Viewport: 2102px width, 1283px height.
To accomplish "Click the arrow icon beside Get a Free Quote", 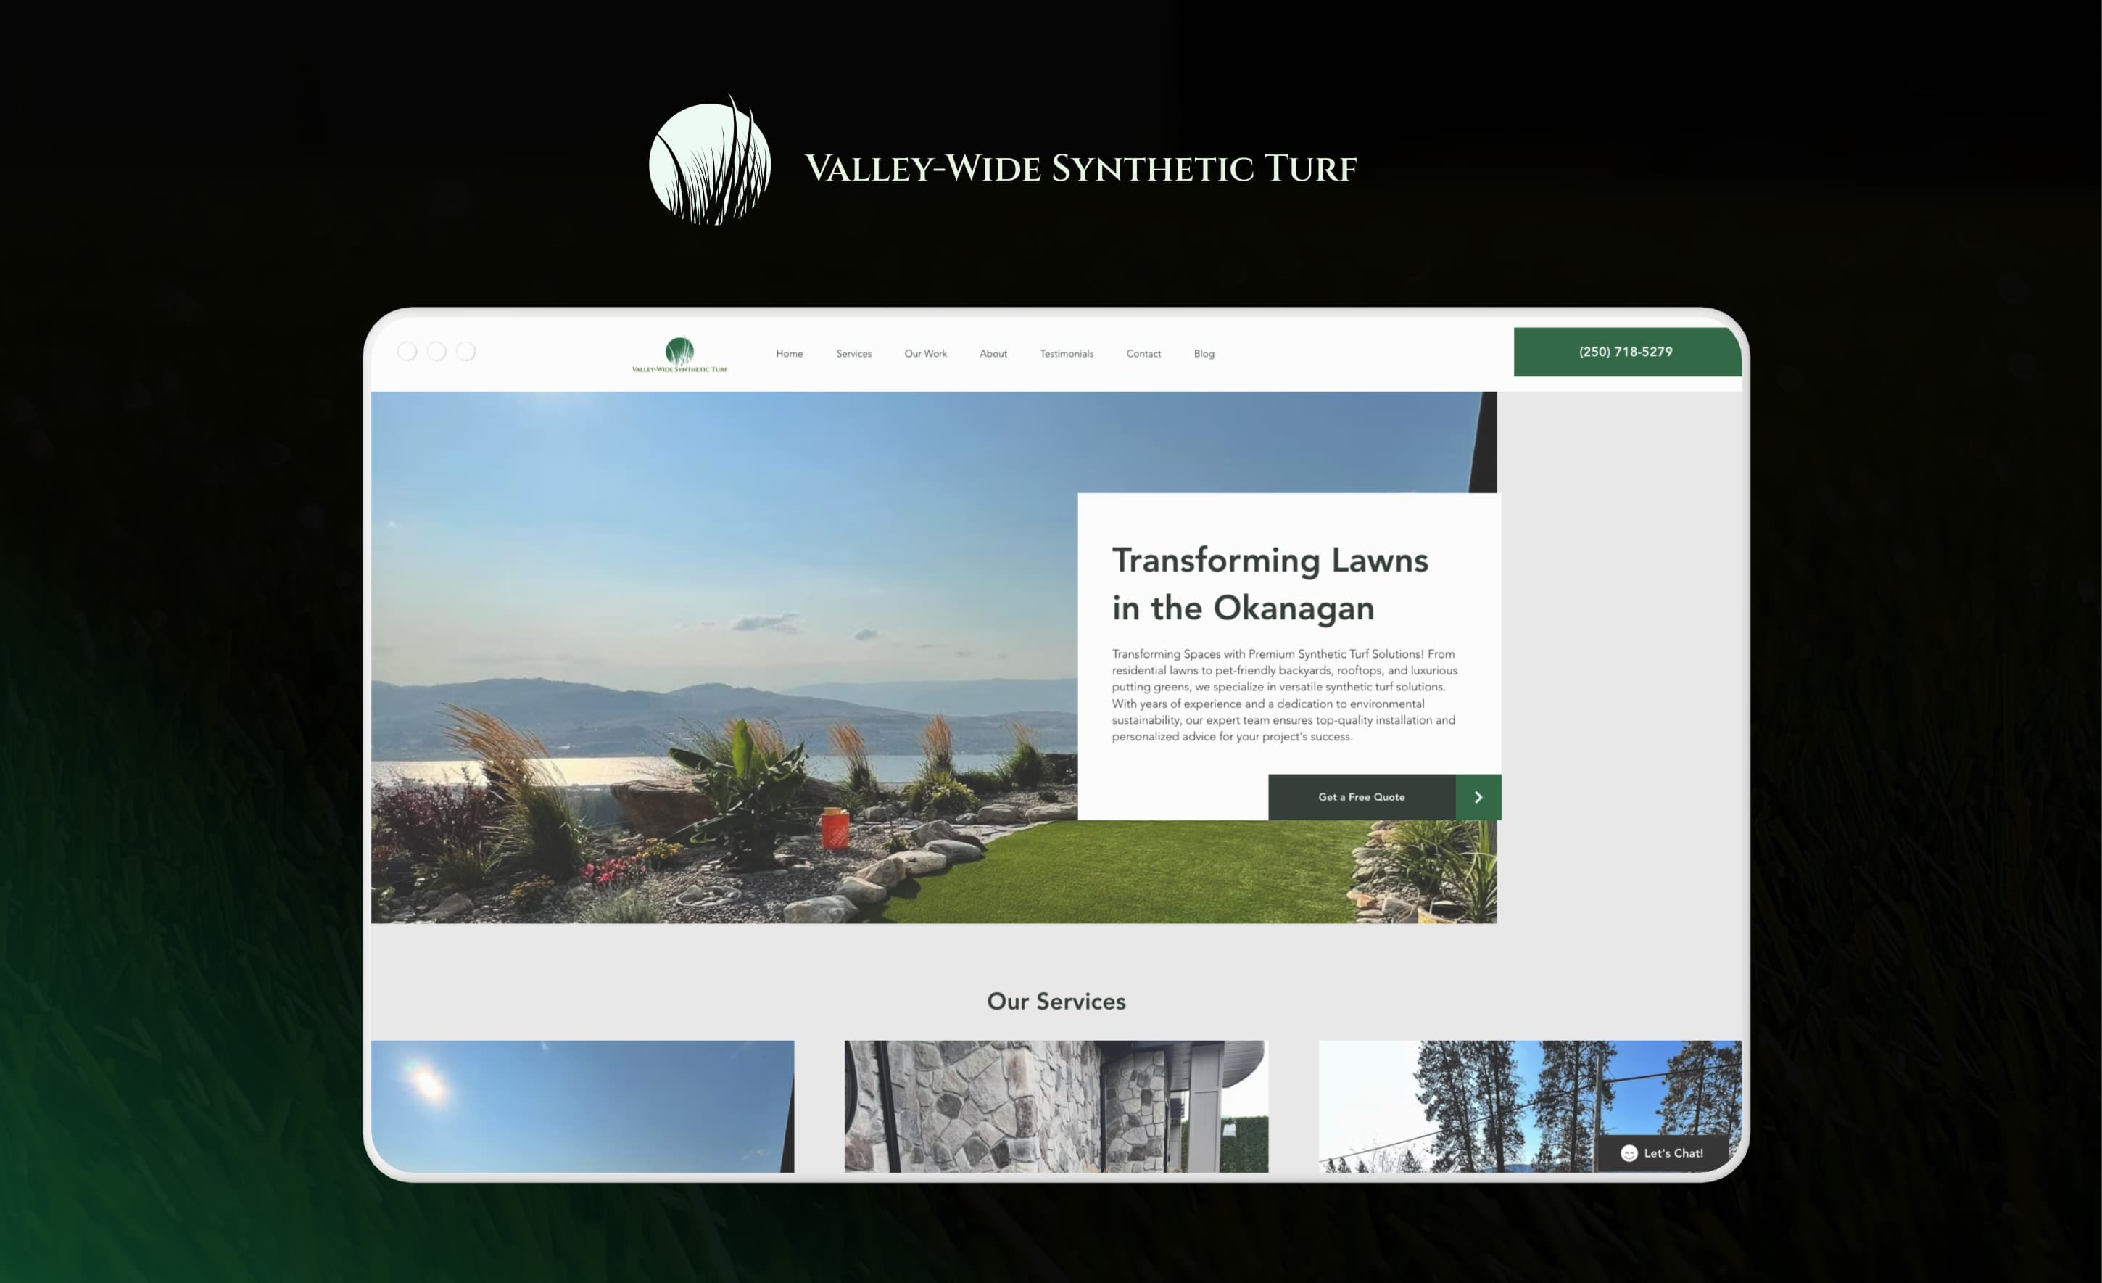I will coord(1478,797).
